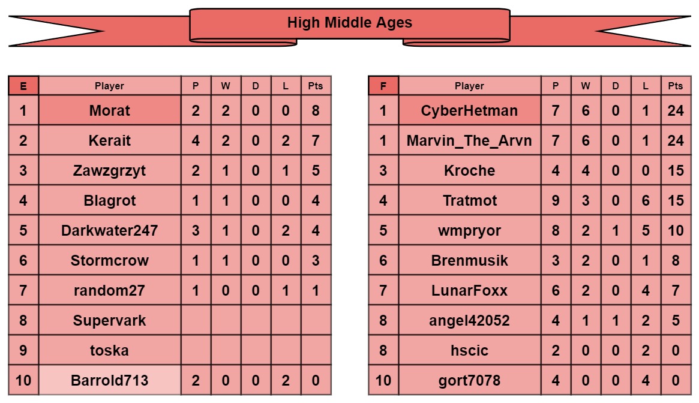Select the Kroche player name

coord(469,170)
